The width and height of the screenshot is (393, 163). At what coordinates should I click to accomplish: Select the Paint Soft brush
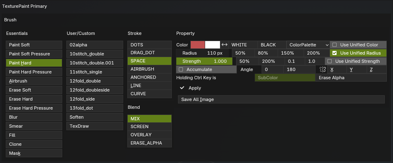pos(34,45)
